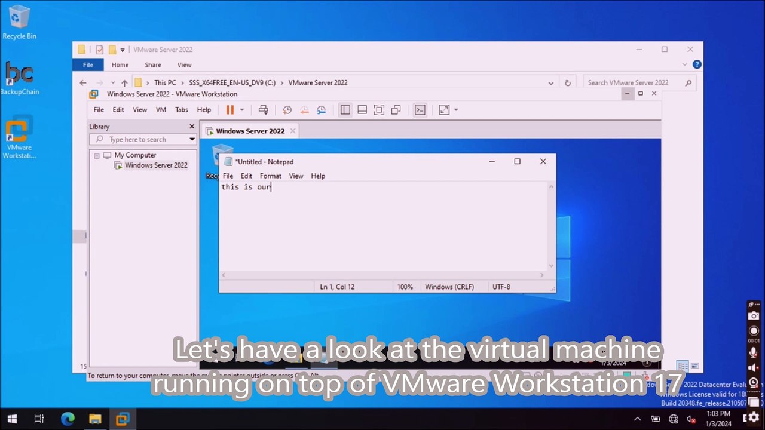Pause the virtual machine in VMware toolbar
765x430 pixels.
tap(229, 110)
